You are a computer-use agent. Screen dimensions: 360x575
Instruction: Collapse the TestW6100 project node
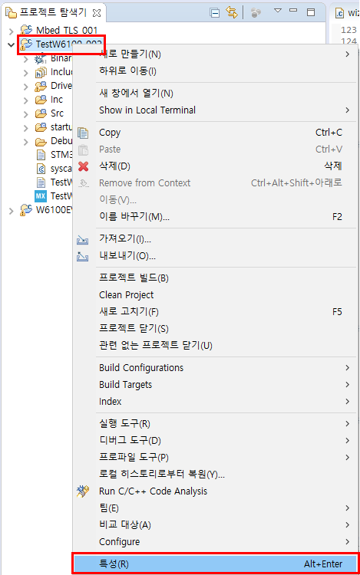pos(11,45)
